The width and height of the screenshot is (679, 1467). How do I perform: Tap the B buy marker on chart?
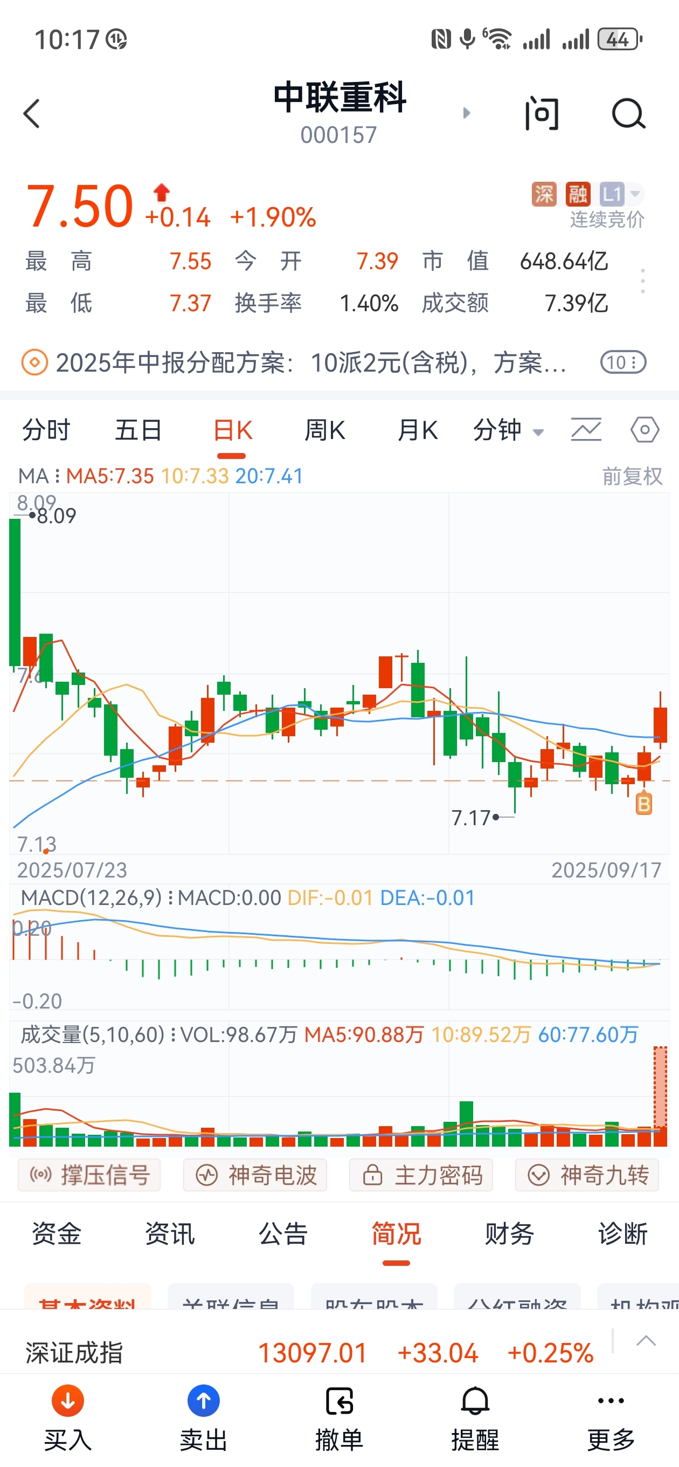pos(644,804)
